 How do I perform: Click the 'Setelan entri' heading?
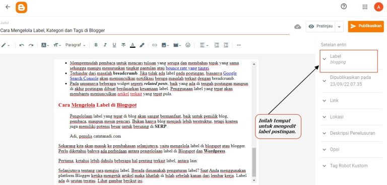pos(333,45)
